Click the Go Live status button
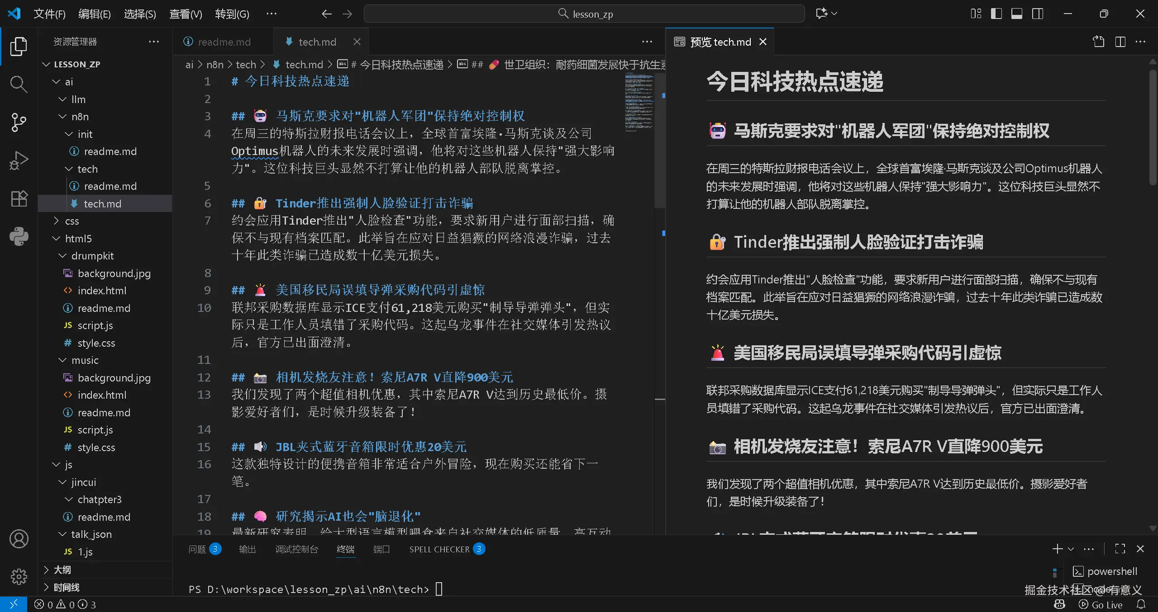This screenshot has width=1158, height=612. [1101, 604]
